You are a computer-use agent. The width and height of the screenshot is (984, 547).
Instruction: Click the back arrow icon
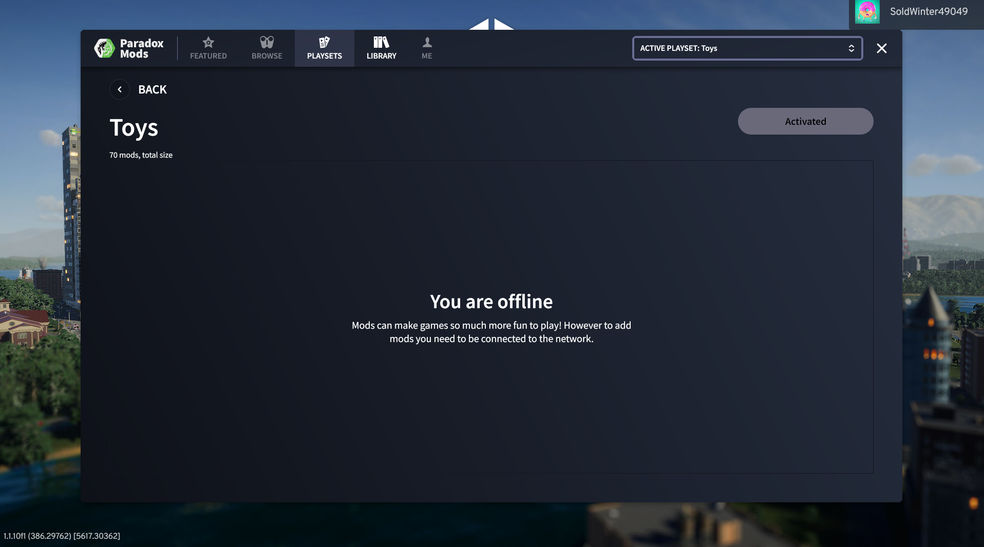click(x=120, y=89)
